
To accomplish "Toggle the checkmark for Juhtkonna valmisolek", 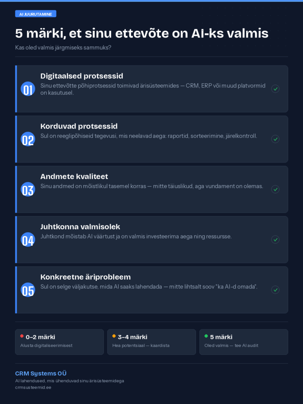I will click(275, 239).
